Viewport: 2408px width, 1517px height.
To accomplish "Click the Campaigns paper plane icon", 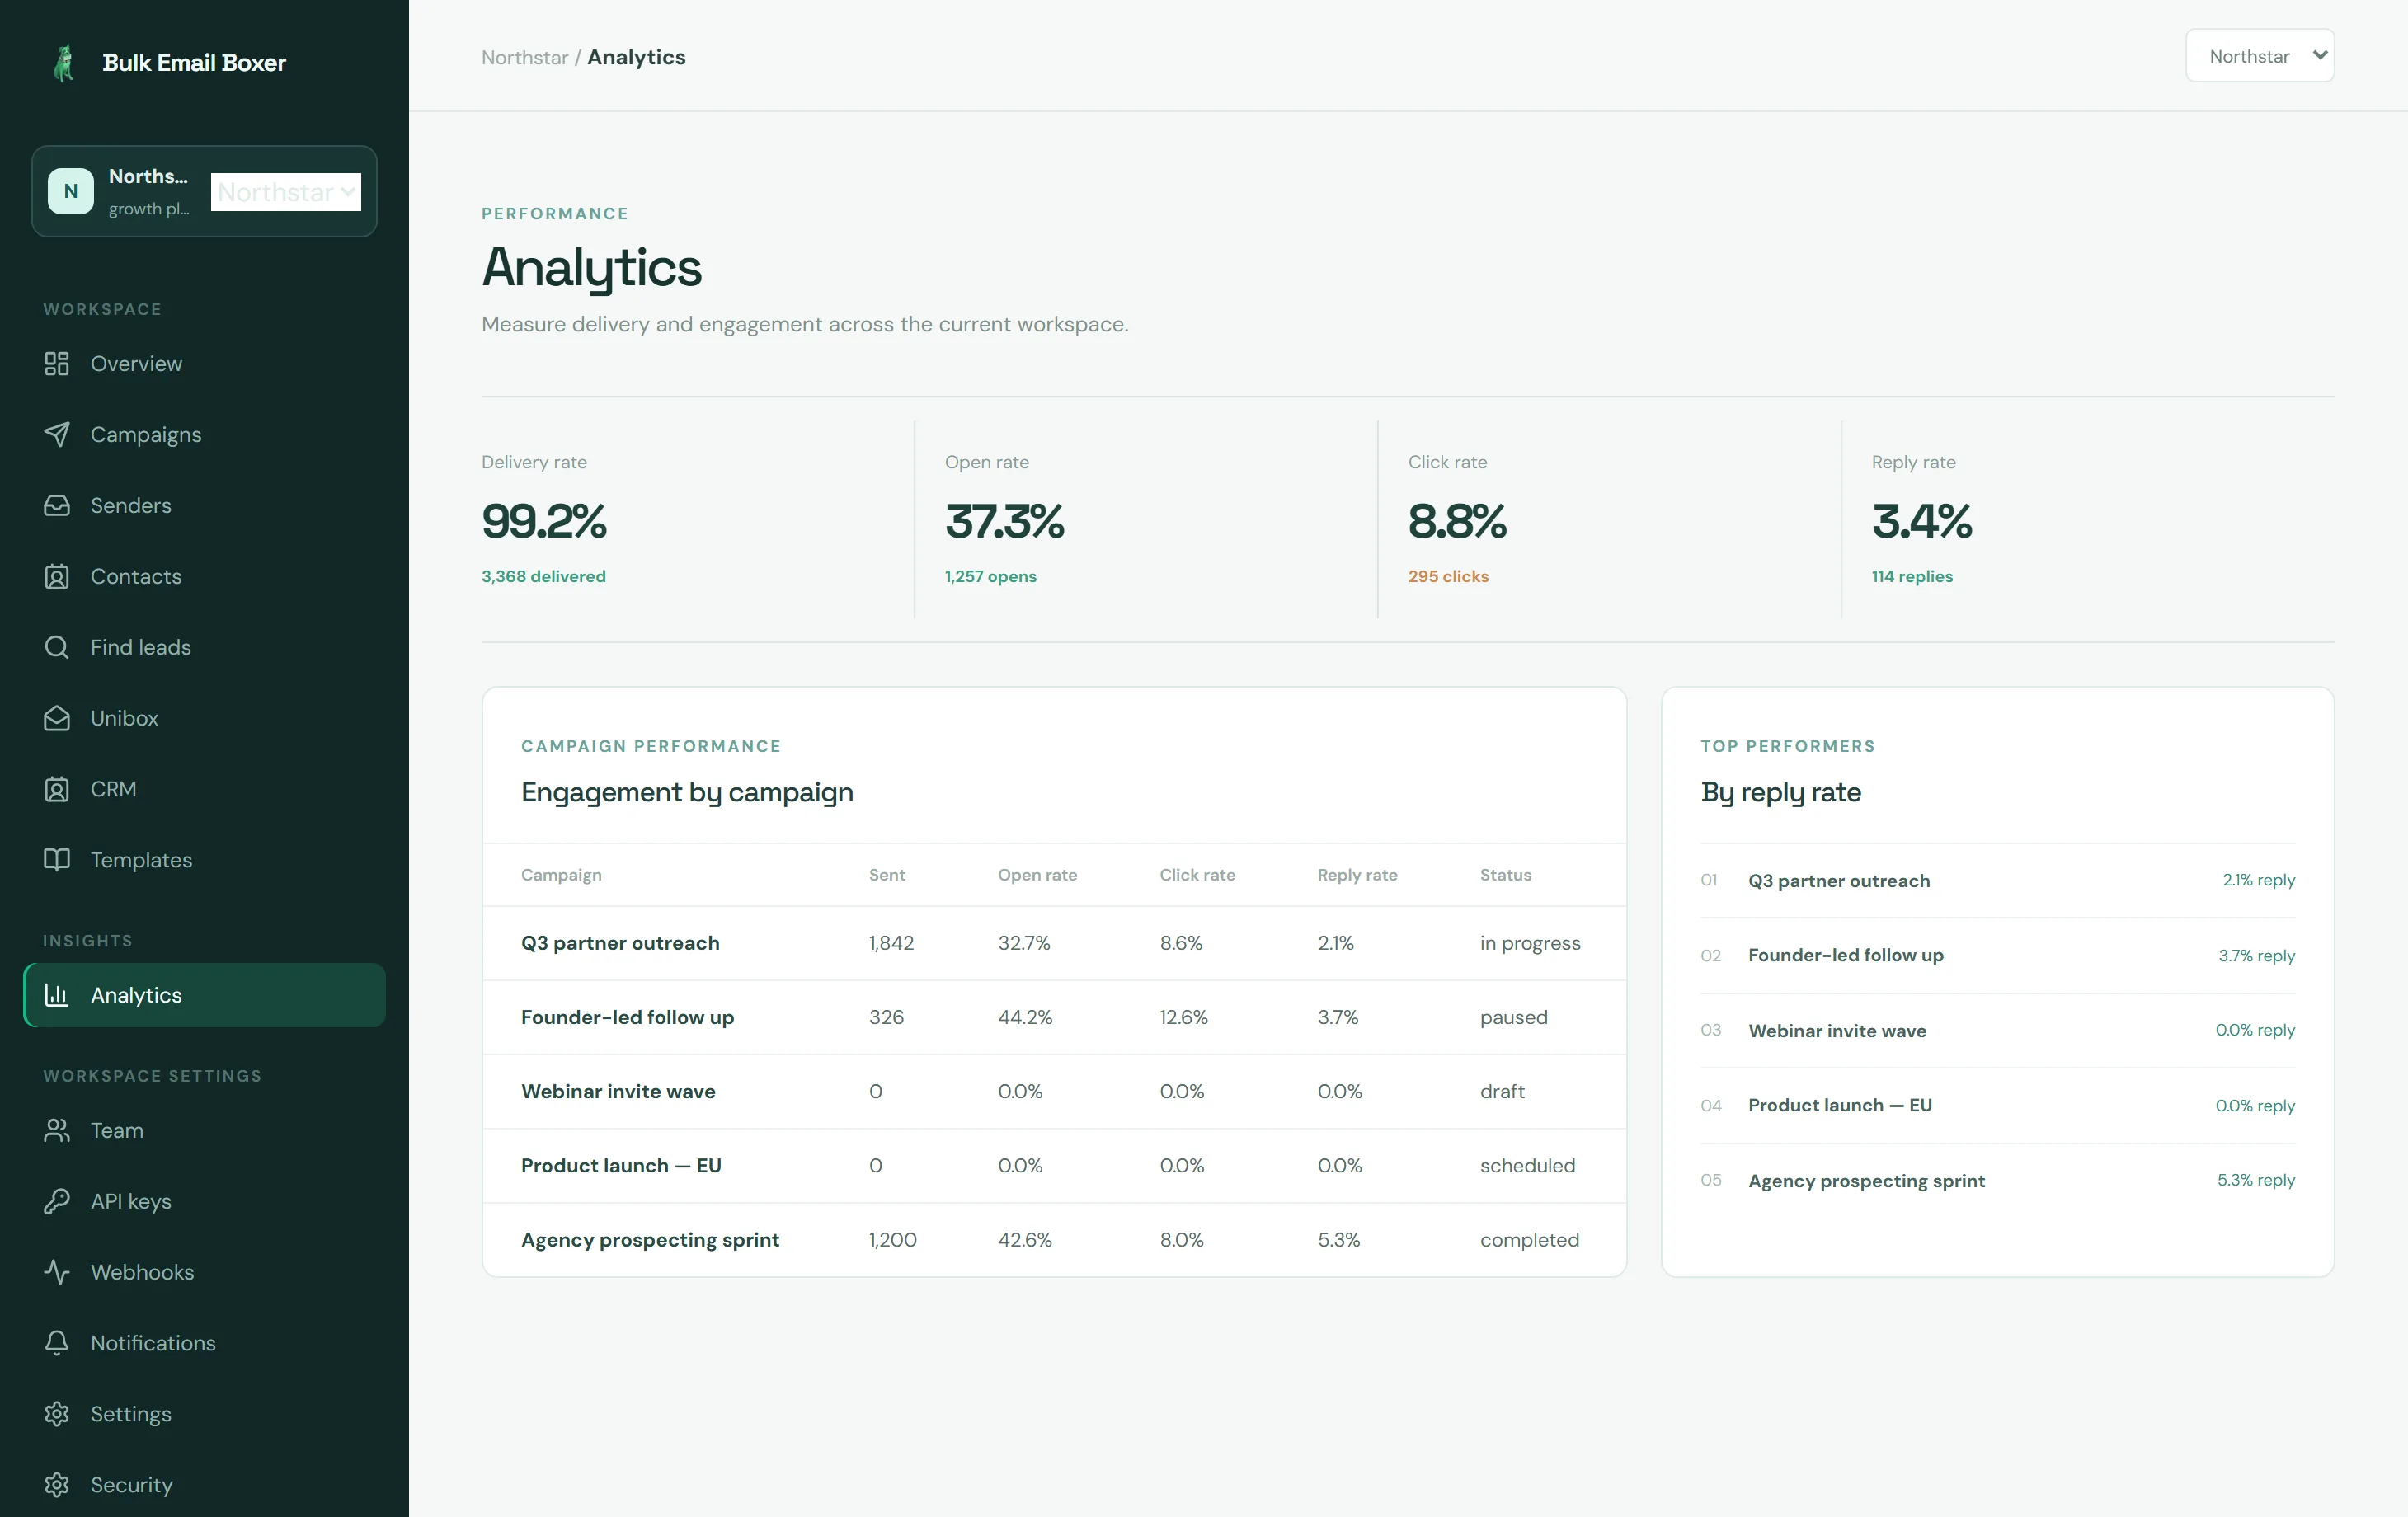I will click(x=57, y=435).
